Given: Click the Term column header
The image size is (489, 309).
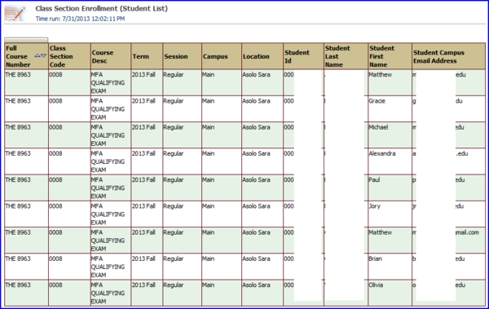Looking at the screenshot, I should (147, 56).
